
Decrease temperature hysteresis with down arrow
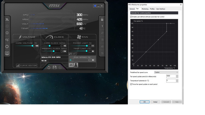point(177,82)
